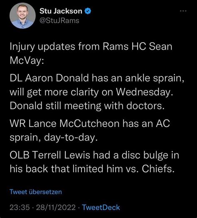This screenshot has height=218, width=197.
Task: Open the TweetDeck source link
Action: coord(101,208)
